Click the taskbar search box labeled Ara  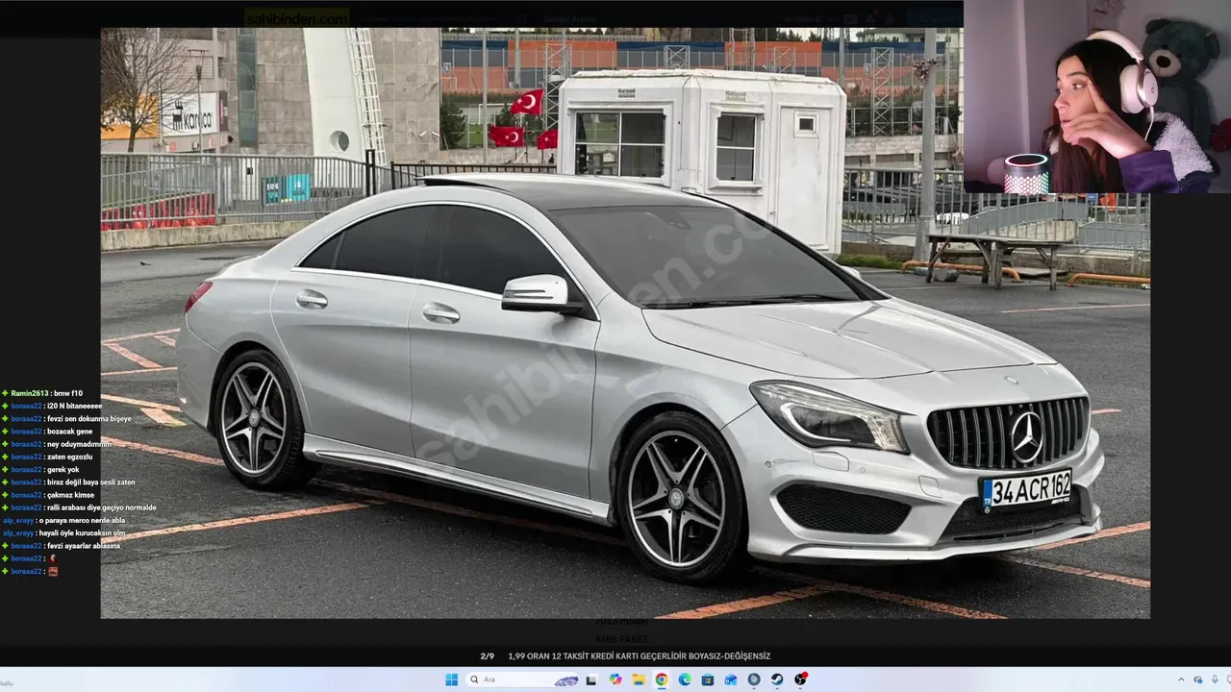point(522,680)
